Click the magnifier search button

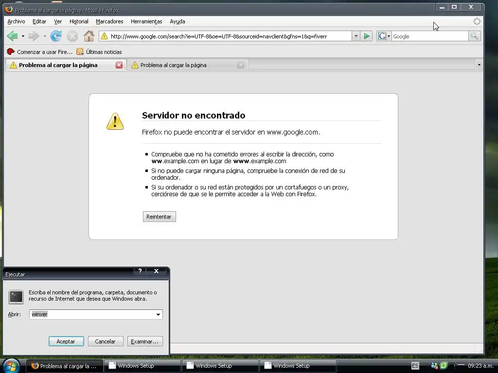pyautogui.click(x=475, y=36)
